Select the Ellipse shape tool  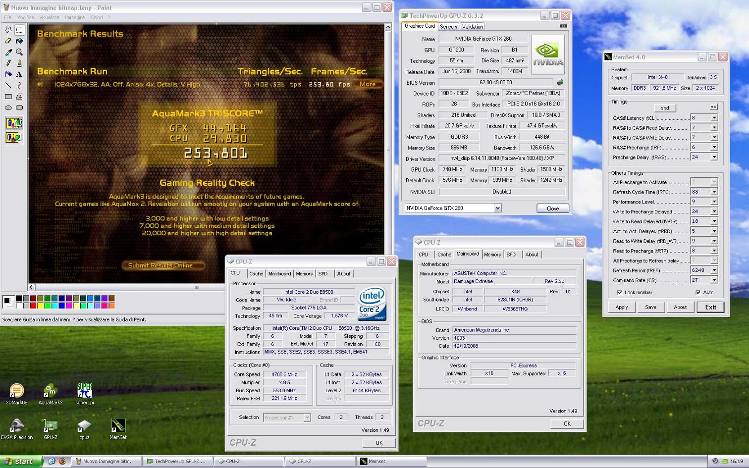tap(8, 107)
